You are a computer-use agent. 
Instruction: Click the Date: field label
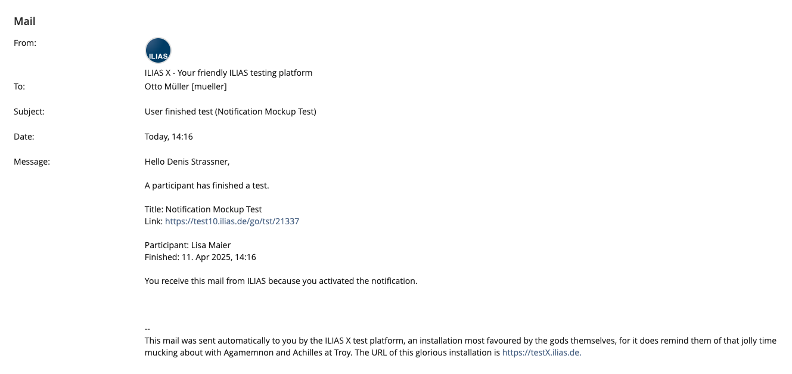[24, 137]
